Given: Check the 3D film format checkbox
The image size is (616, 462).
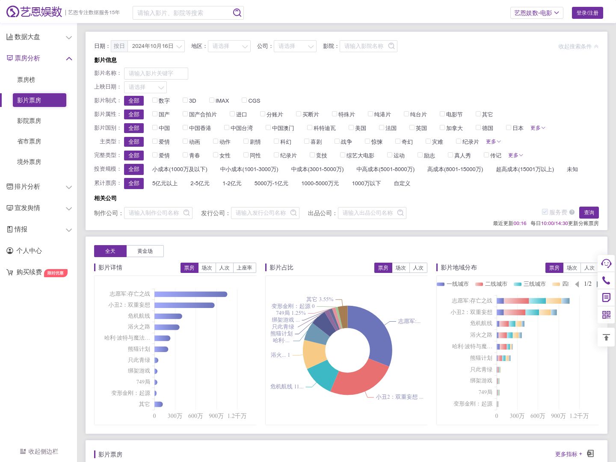Looking at the screenshot, I should 185,100.
